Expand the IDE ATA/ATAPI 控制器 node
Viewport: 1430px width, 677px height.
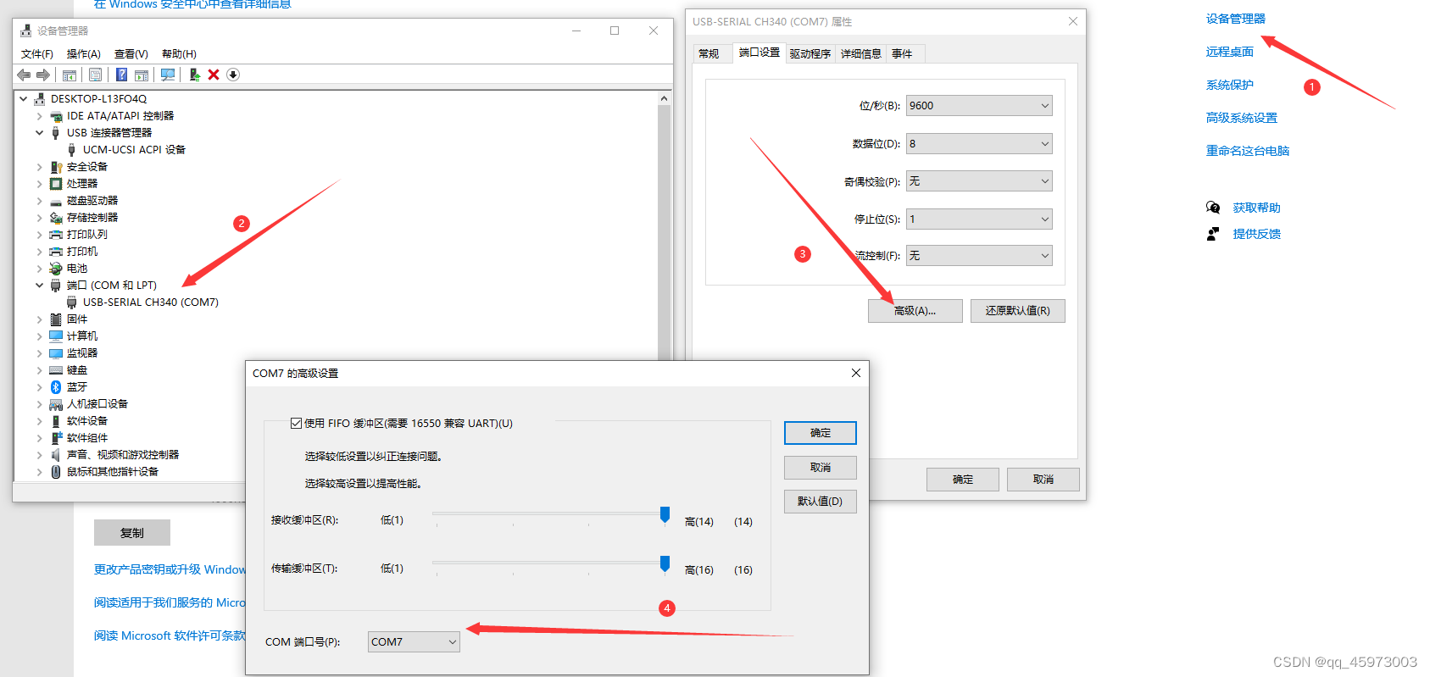pos(39,116)
